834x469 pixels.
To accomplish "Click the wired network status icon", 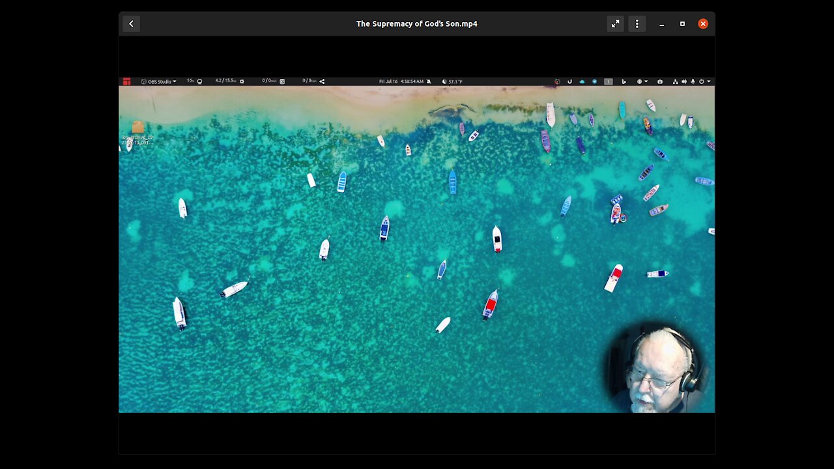I will click(676, 81).
